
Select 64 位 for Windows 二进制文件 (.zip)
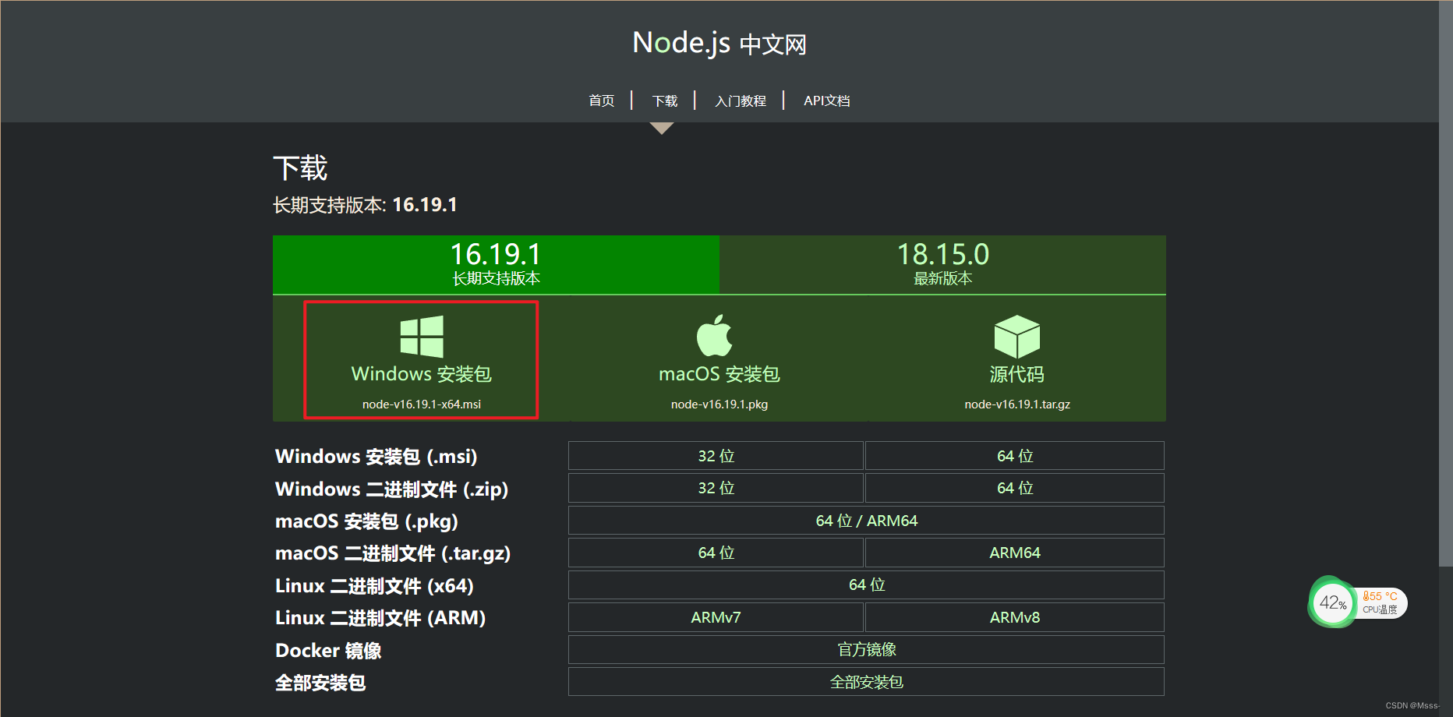[1015, 488]
